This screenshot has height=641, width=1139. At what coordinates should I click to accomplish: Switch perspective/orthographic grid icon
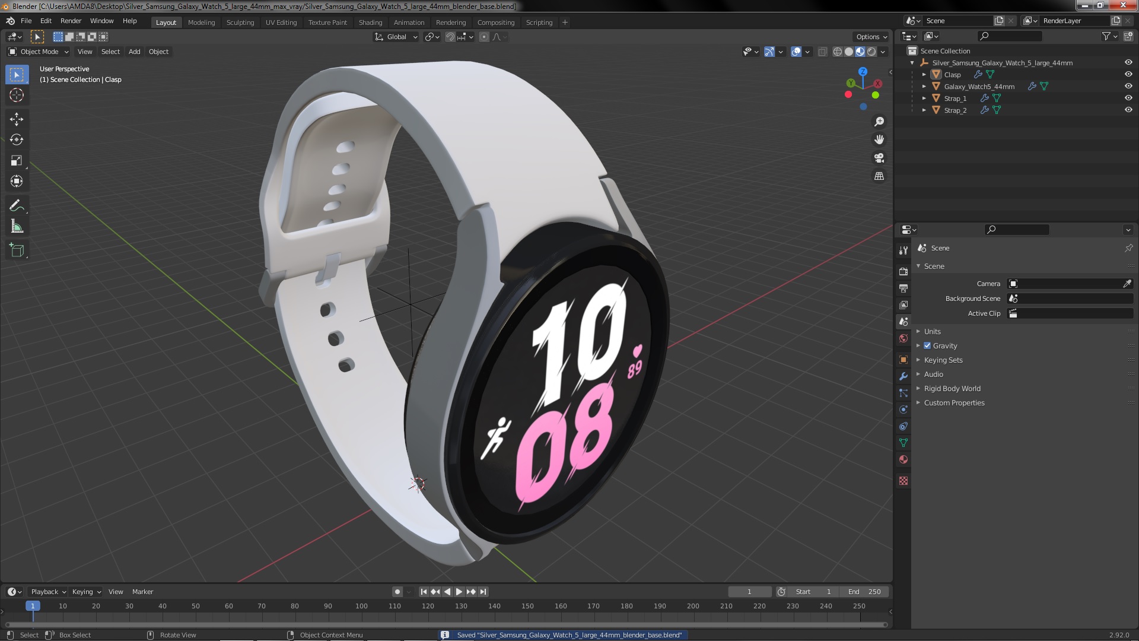pos(879,176)
